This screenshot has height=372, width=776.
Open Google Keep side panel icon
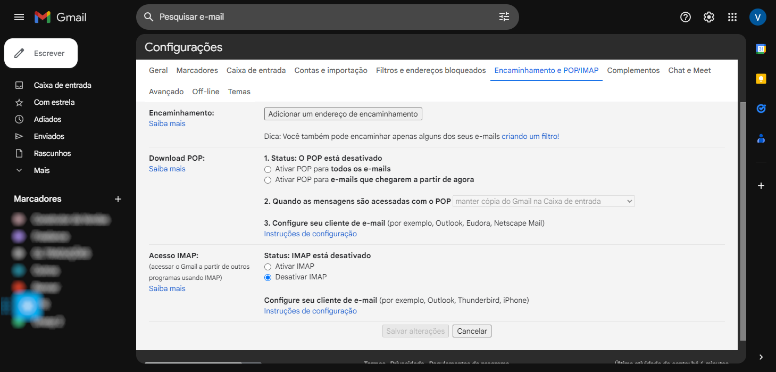(x=761, y=79)
